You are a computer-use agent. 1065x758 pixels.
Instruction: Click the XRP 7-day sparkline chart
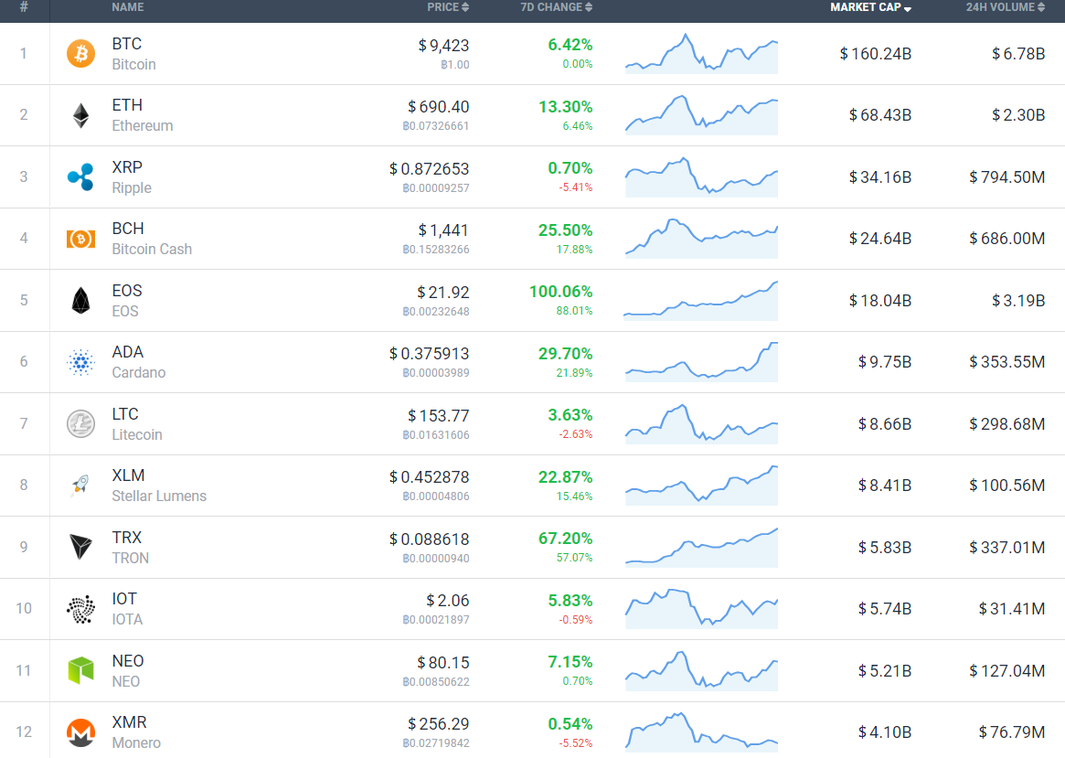[701, 177]
